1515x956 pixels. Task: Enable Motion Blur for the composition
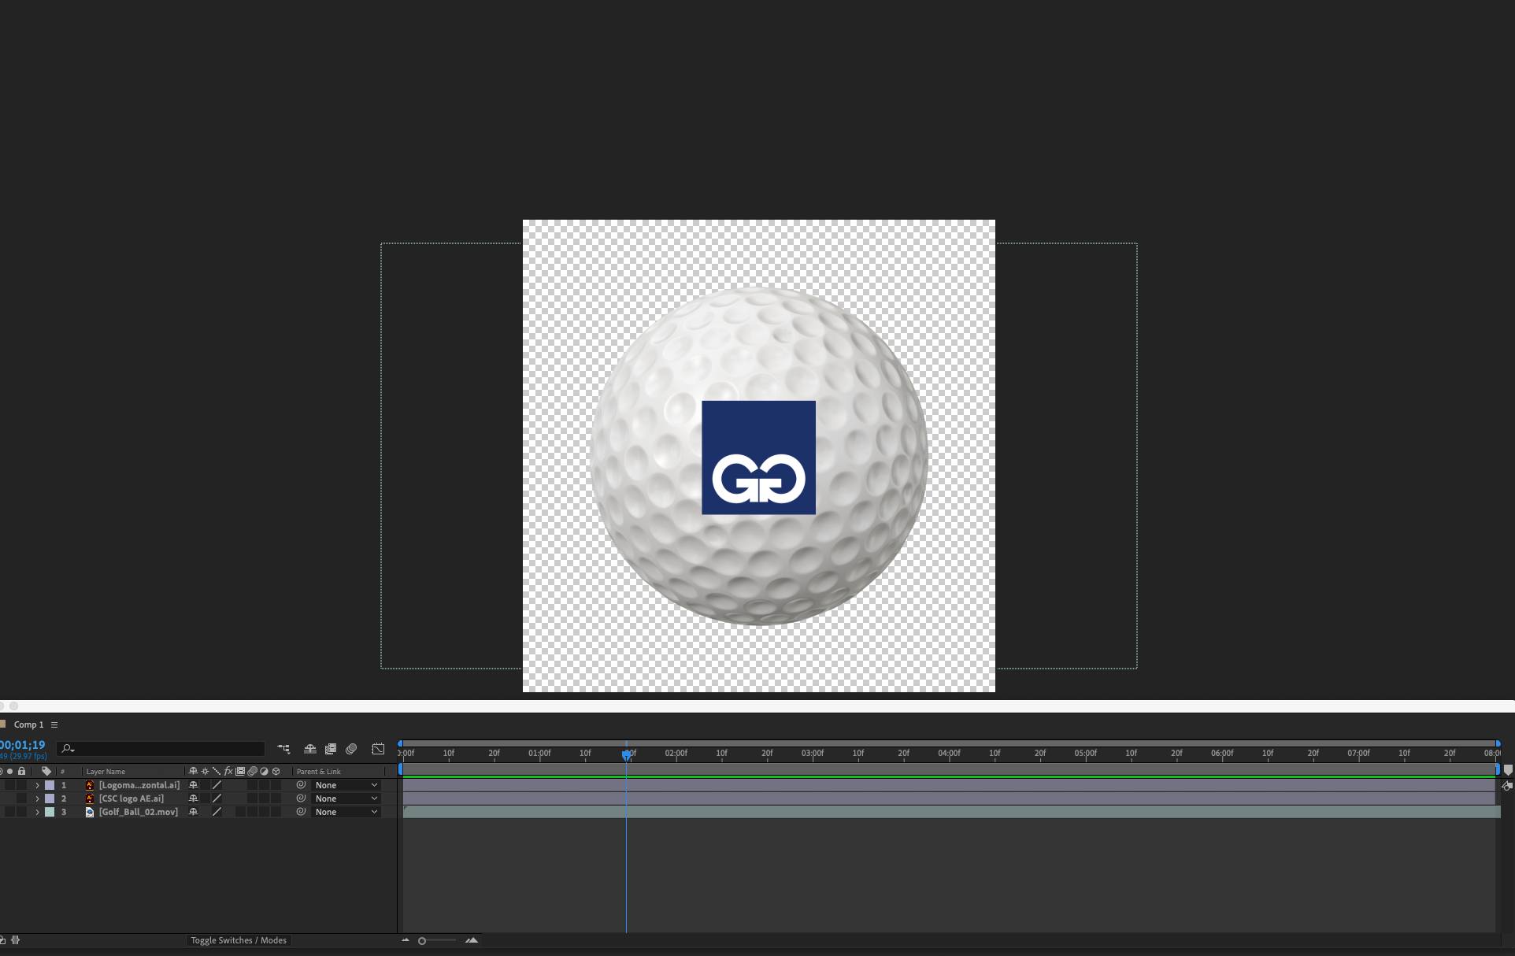pyautogui.click(x=351, y=749)
